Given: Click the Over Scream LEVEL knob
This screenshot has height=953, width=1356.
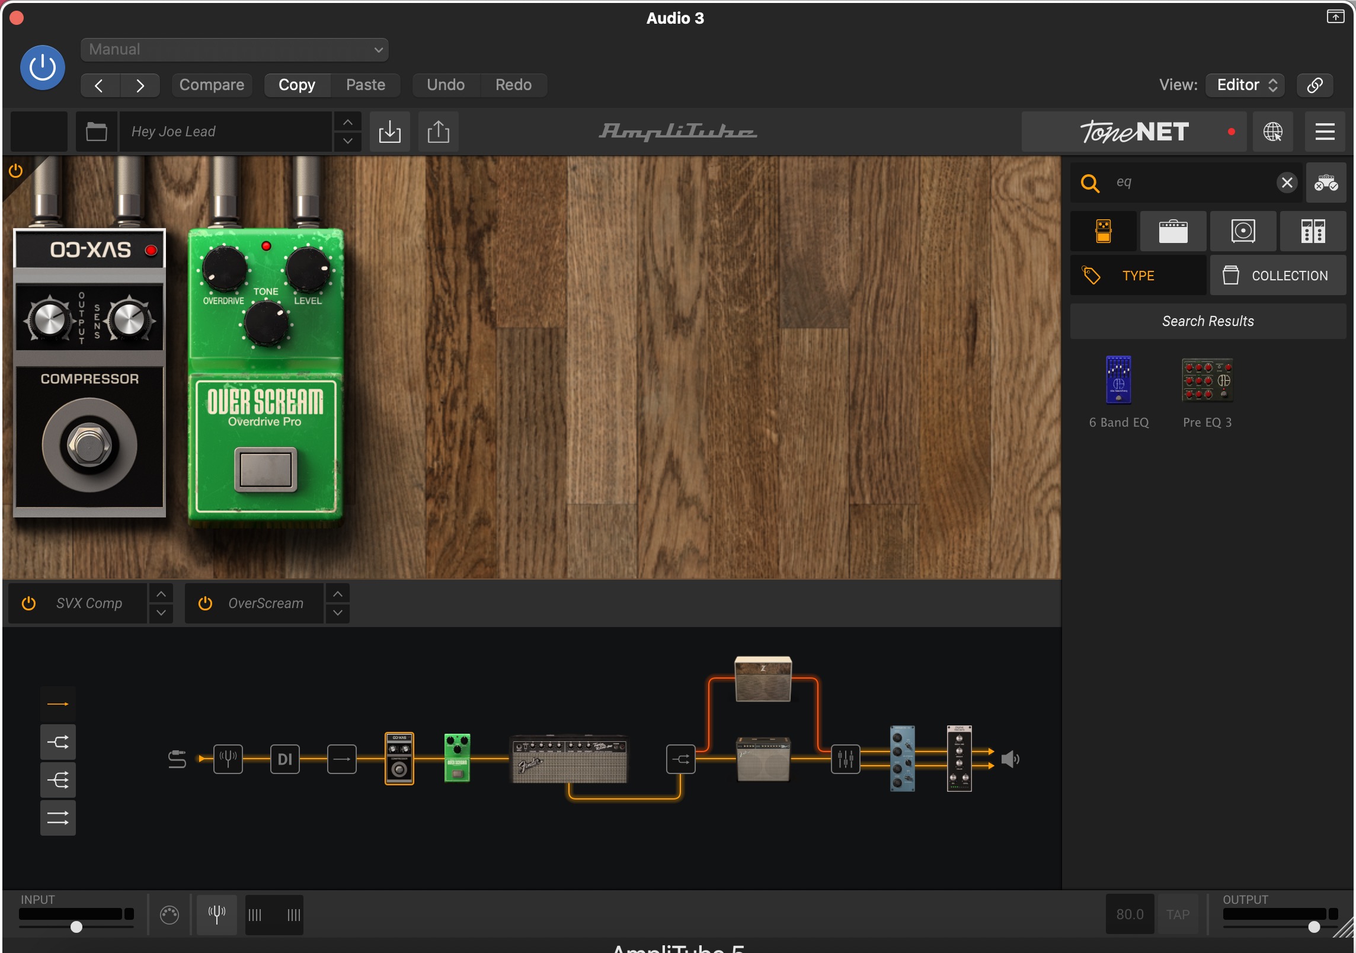Looking at the screenshot, I should 308,268.
